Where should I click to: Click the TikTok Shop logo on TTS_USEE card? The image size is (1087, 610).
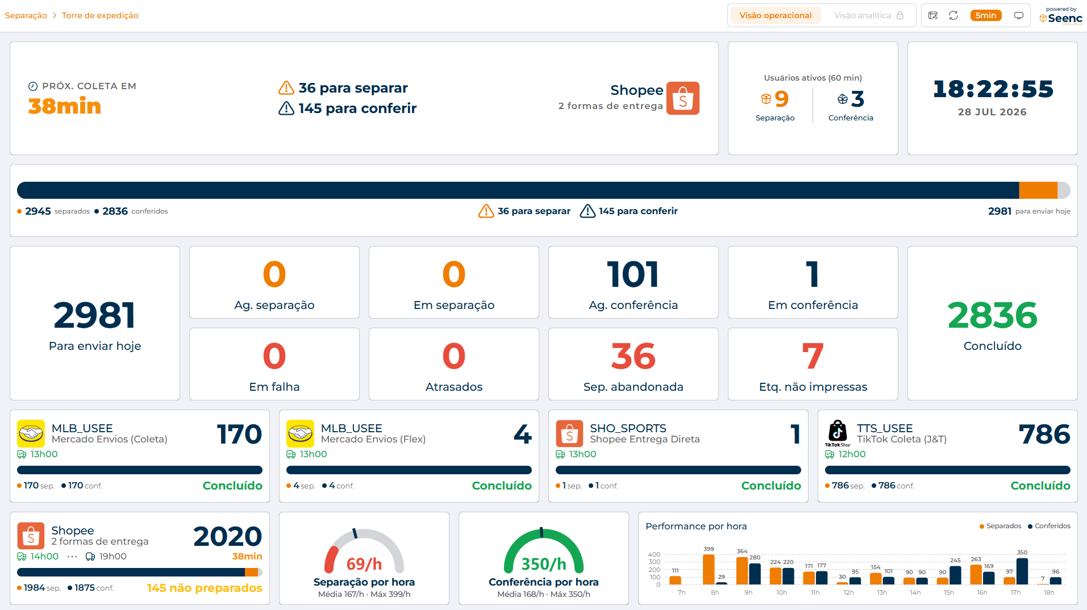coord(838,433)
